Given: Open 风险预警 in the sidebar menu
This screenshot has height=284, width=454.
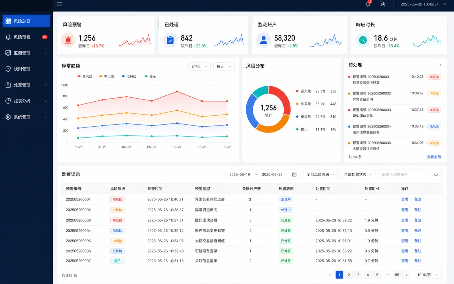Looking at the screenshot, I should point(26,37).
